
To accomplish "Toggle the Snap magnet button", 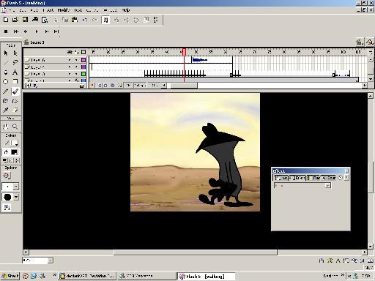I will coord(105,20).
